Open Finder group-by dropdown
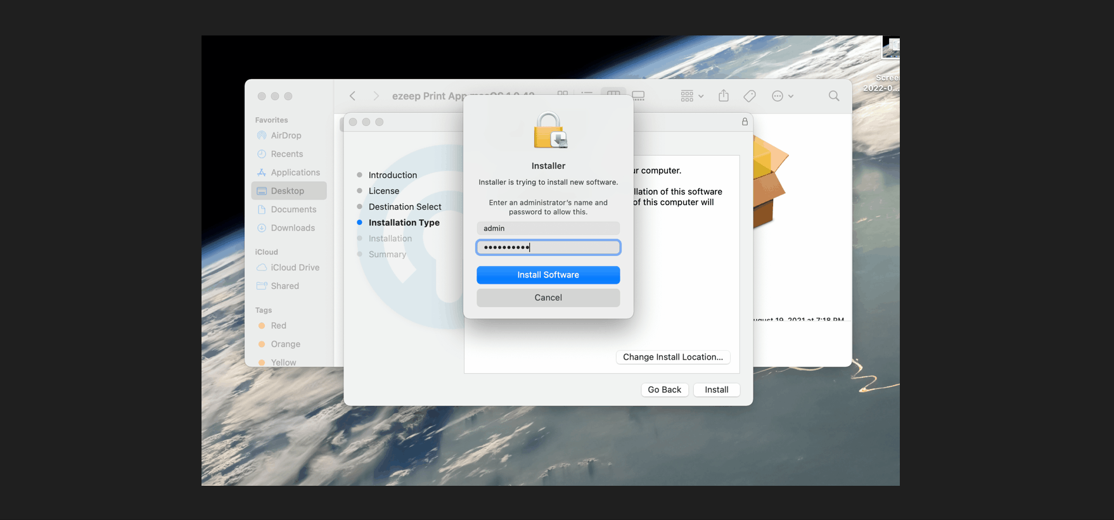 pos(692,96)
